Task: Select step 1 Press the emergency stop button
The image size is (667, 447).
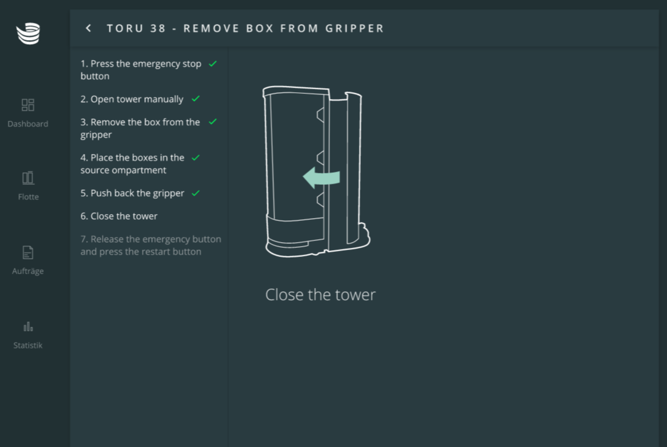Action: 141,70
